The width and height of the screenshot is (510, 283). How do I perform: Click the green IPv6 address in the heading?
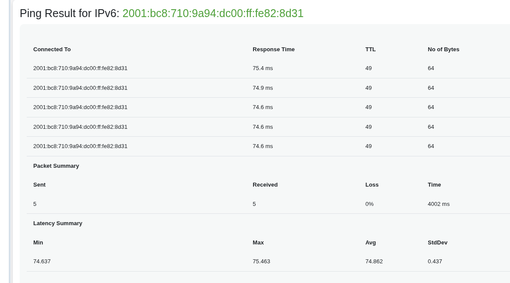click(213, 13)
